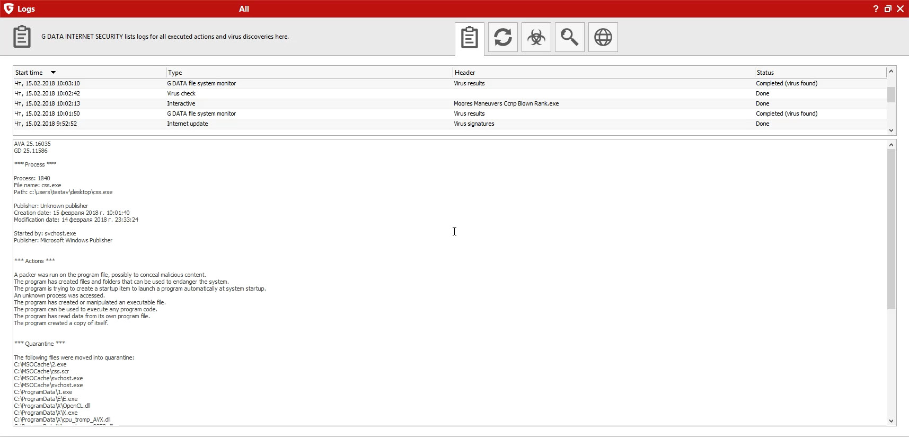
Task: Click the G DATA shield logo in title bar
Action: coord(8,8)
